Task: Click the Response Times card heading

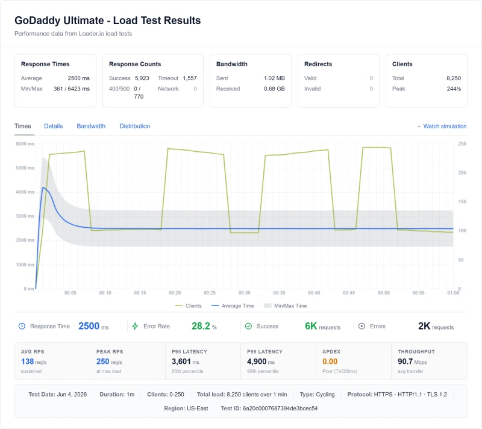Action: [45, 64]
